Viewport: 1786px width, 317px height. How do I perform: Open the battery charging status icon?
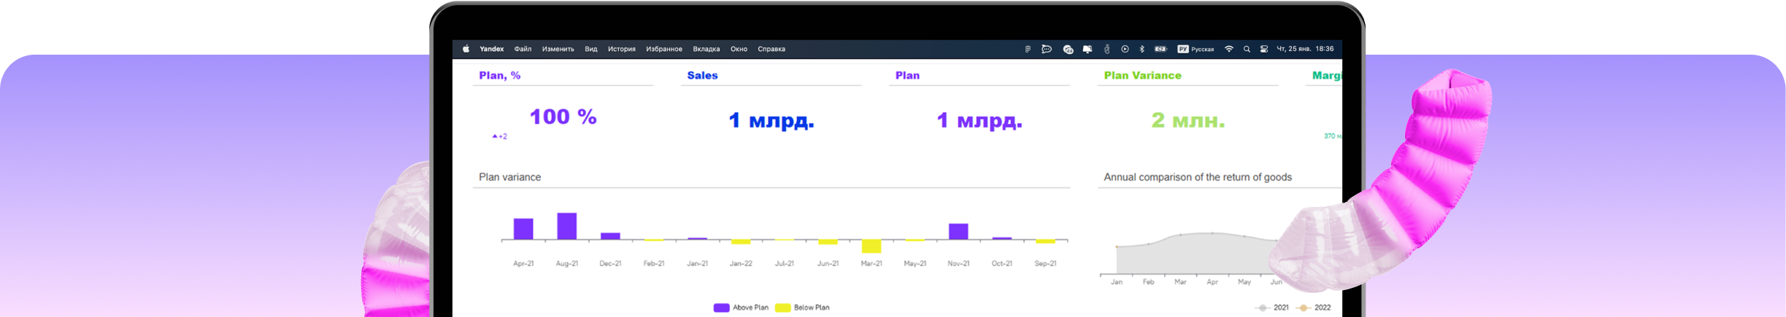click(x=1160, y=49)
